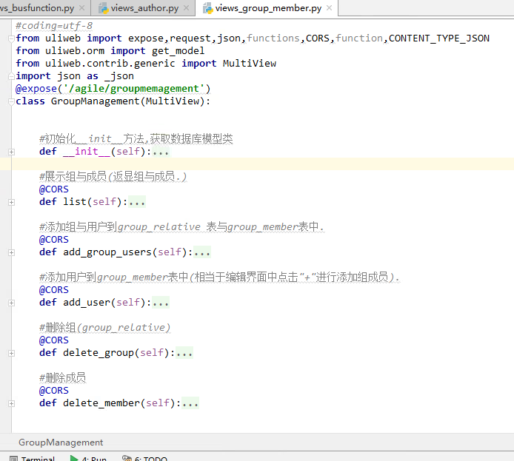Click the Terminal icon in bottom bar
Image resolution: width=514 pixels, height=461 pixels.
pos(13,459)
